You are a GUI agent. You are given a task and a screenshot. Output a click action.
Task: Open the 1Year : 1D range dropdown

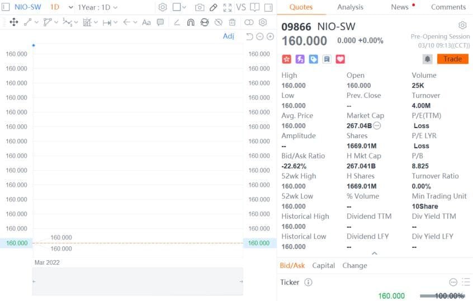(97, 7)
